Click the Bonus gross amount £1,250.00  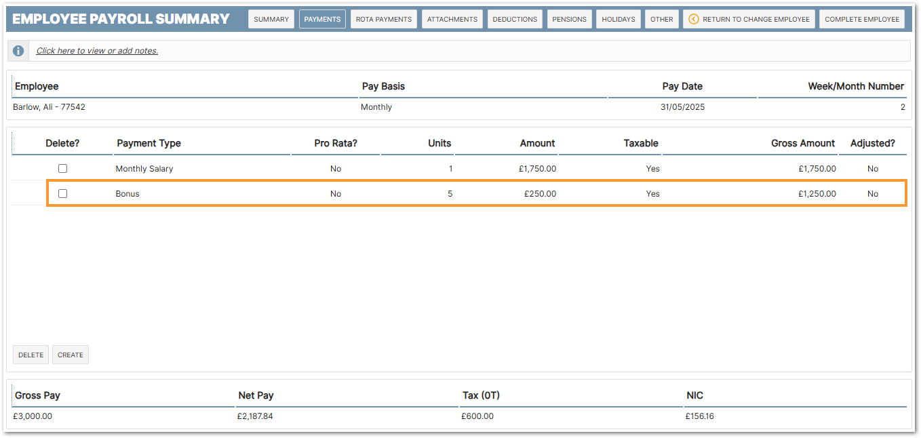[817, 194]
